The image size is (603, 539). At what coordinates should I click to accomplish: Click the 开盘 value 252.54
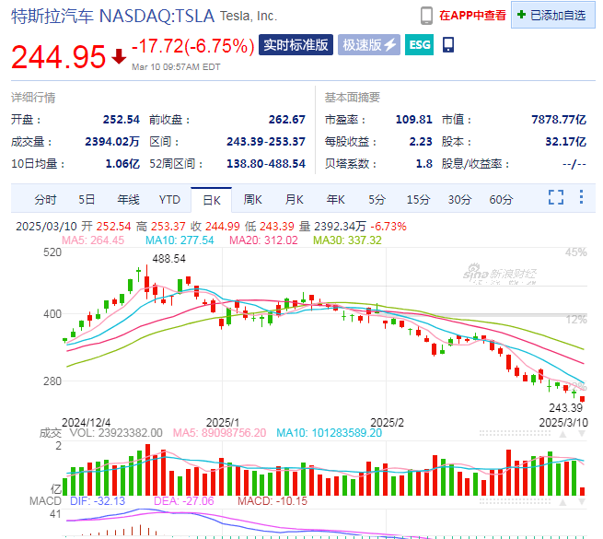[122, 120]
